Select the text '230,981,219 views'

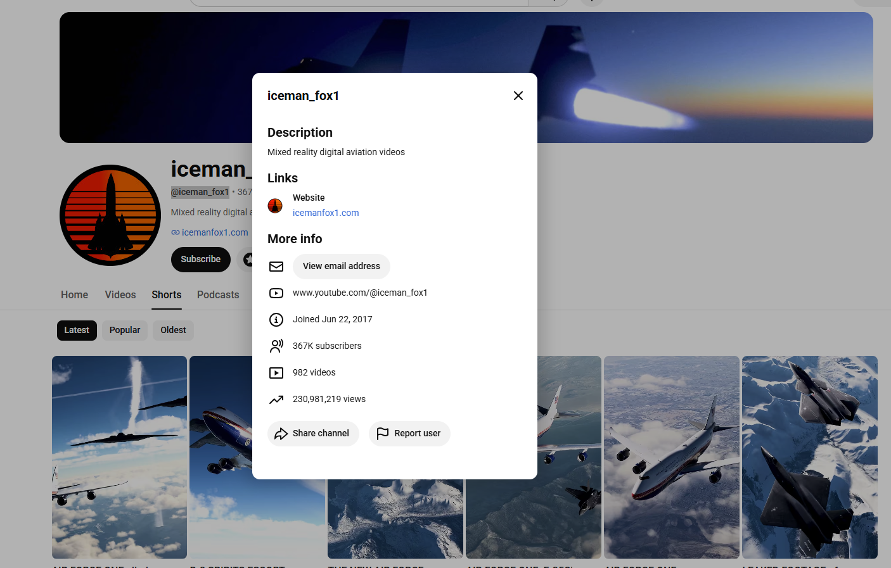pos(329,400)
